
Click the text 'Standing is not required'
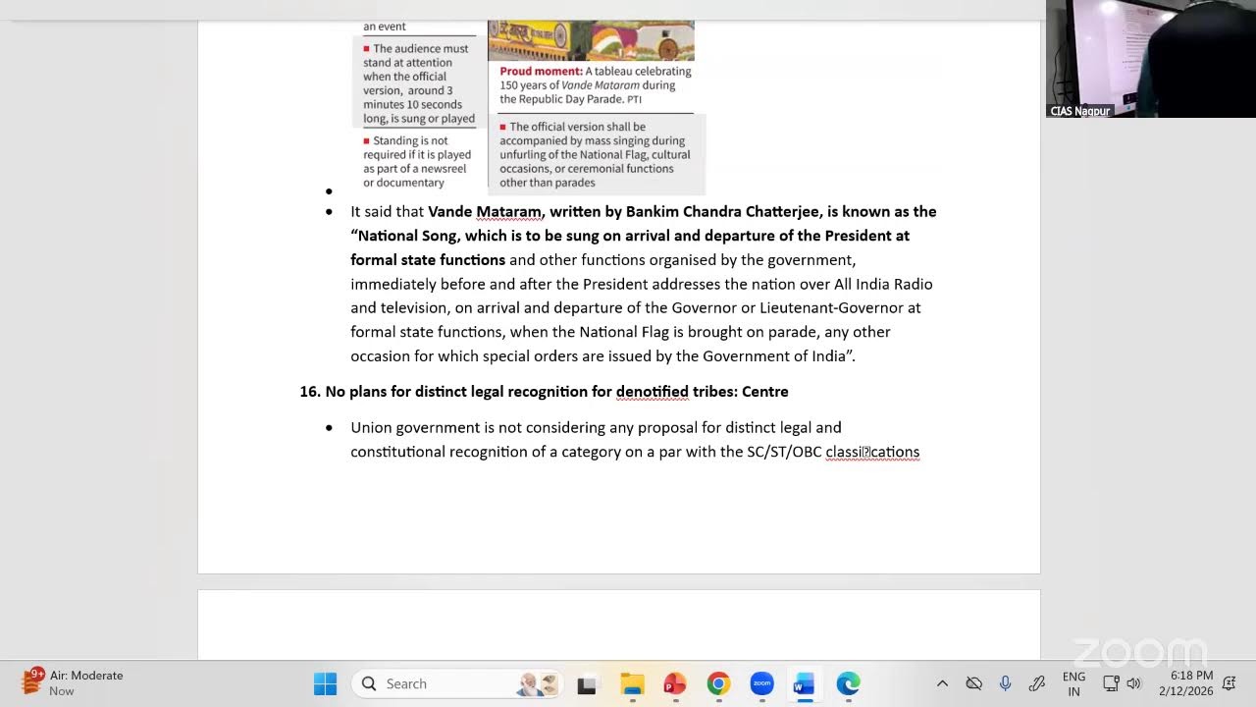(410, 147)
